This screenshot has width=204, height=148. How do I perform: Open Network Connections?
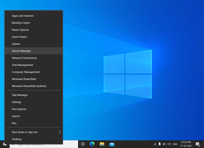(x=24, y=58)
